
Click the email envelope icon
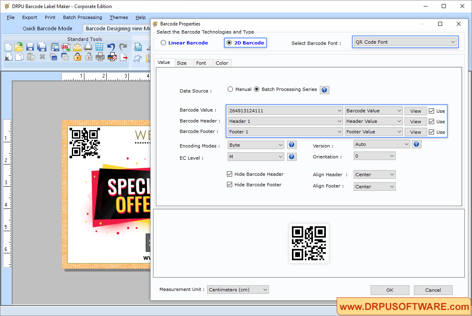[x=77, y=47]
